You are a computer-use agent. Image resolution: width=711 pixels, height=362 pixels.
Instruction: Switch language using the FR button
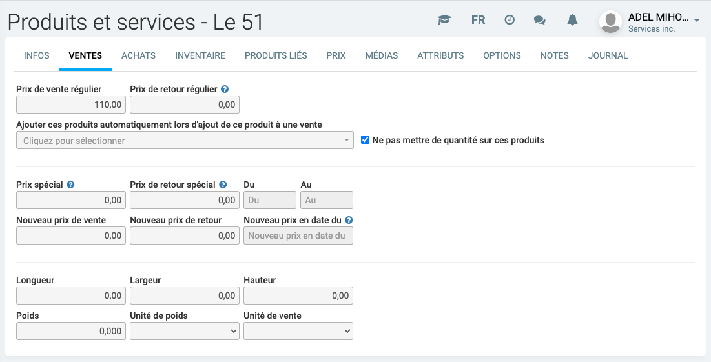(x=478, y=20)
